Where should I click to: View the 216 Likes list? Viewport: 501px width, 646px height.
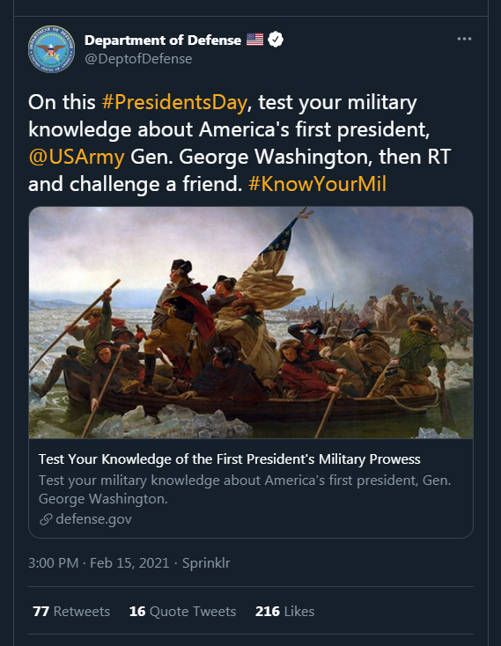click(x=284, y=611)
